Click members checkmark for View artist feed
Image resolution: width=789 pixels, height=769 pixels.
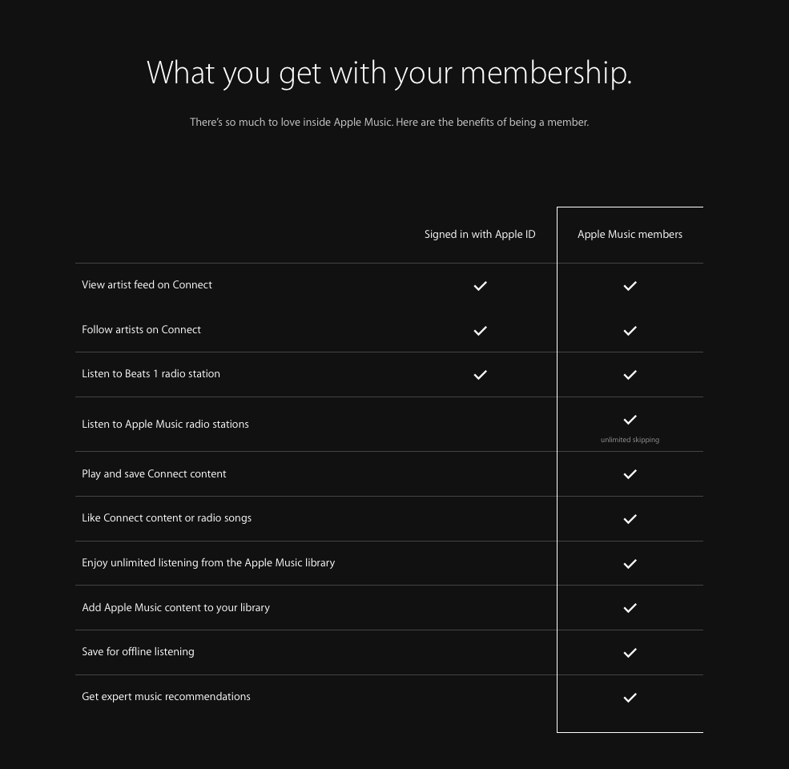click(x=630, y=286)
